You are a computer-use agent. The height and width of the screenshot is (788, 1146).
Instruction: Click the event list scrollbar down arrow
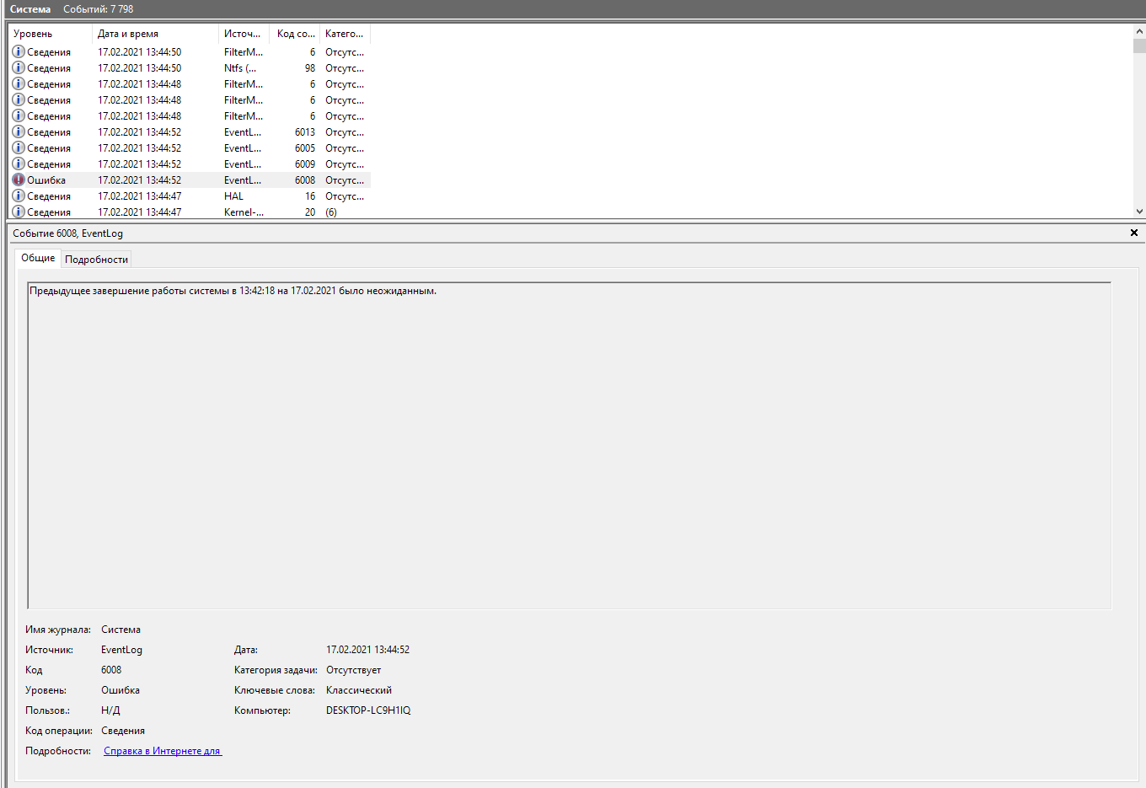pyautogui.click(x=1139, y=212)
